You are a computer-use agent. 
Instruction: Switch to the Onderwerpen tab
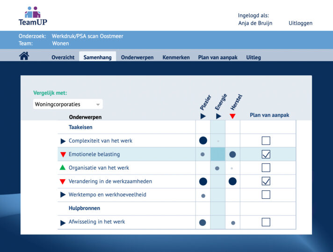pyautogui.click(x=137, y=58)
